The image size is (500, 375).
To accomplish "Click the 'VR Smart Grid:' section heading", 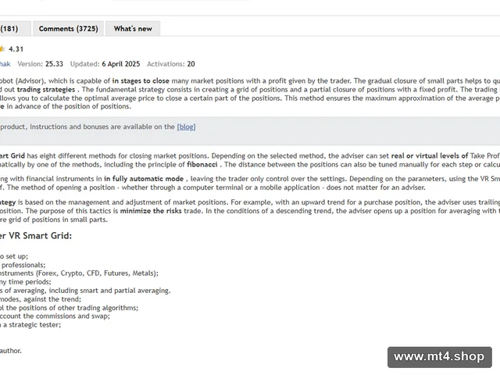I will (x=36, y=236).
